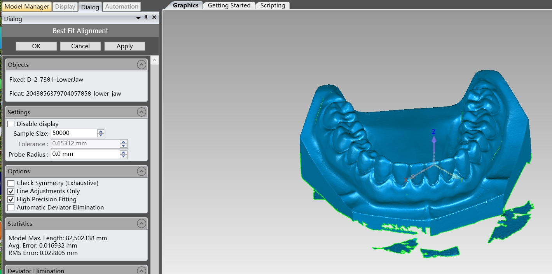Click the Z axis label in viewport
This screenshot has width=552, height=274.
[433, 132]
